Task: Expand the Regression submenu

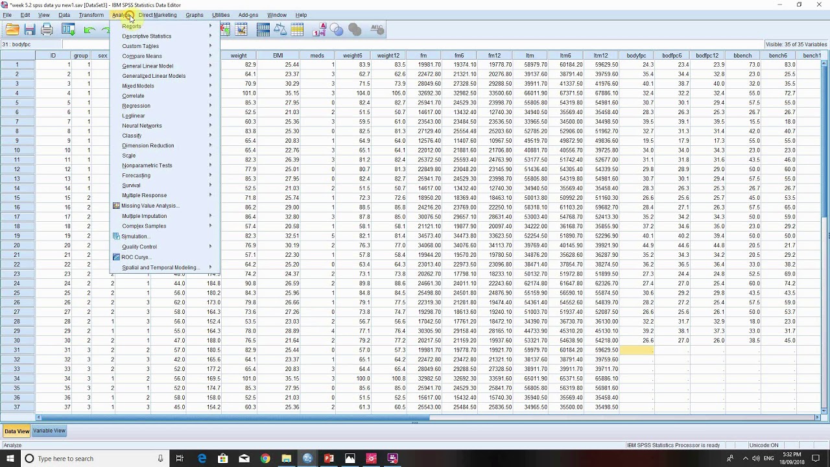Action: click(165, 106)
